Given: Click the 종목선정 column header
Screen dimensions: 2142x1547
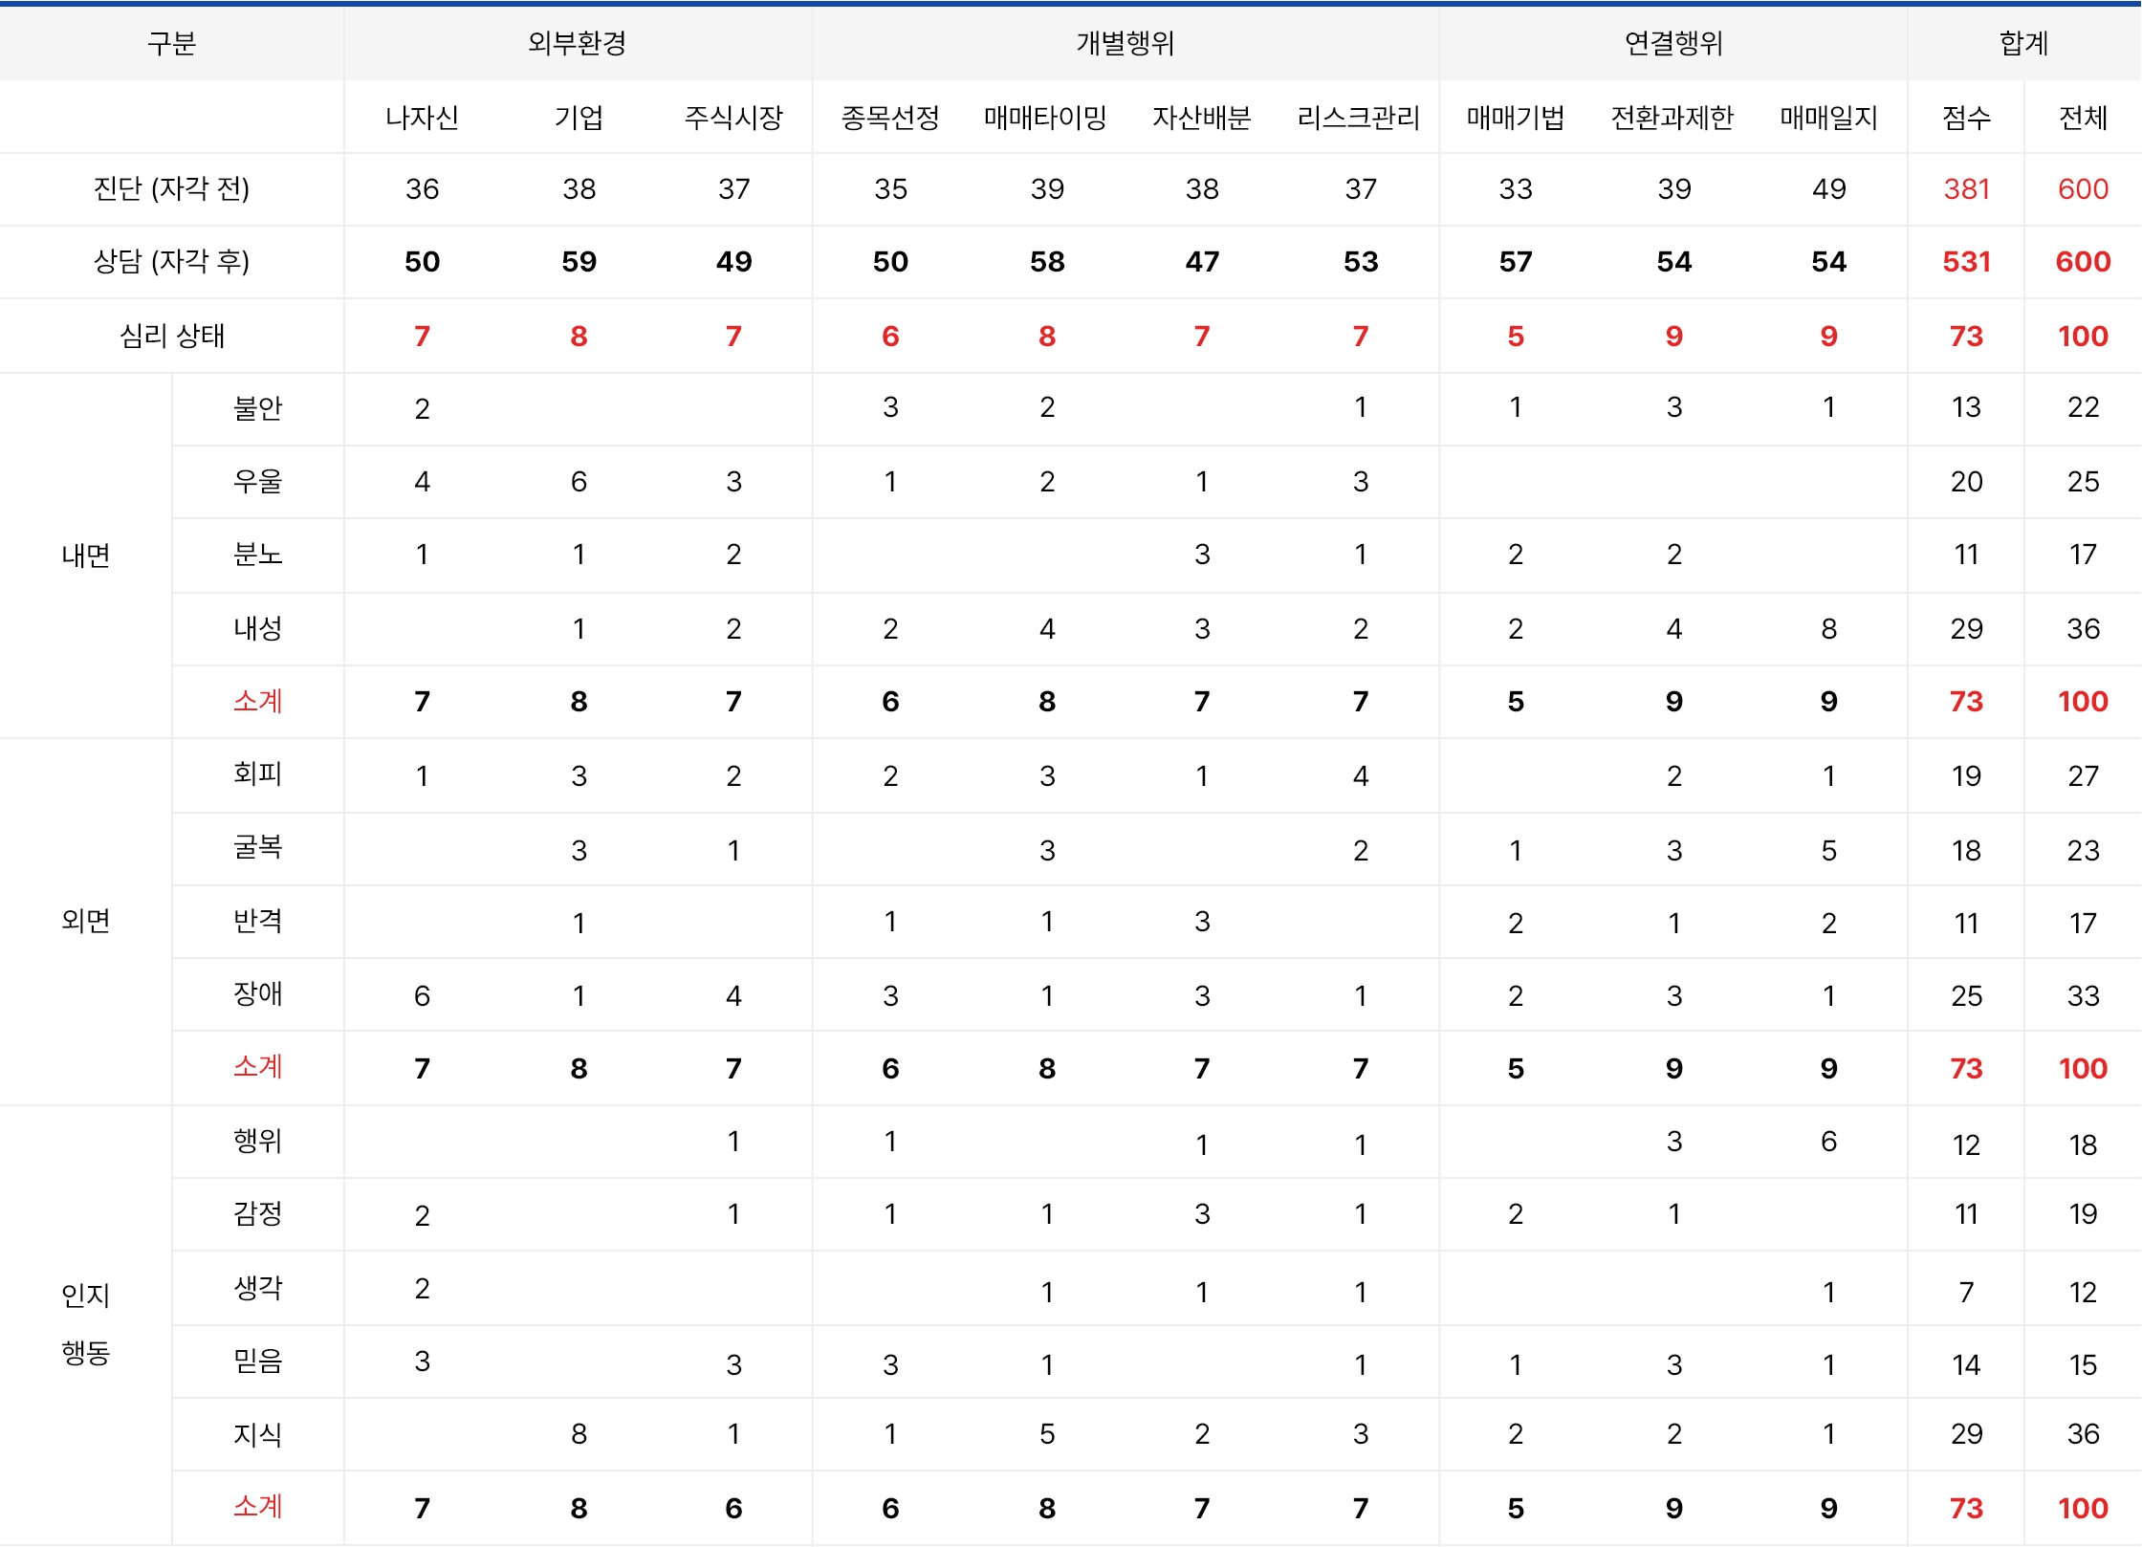Looking at the screenshot, I should (890, 118).
